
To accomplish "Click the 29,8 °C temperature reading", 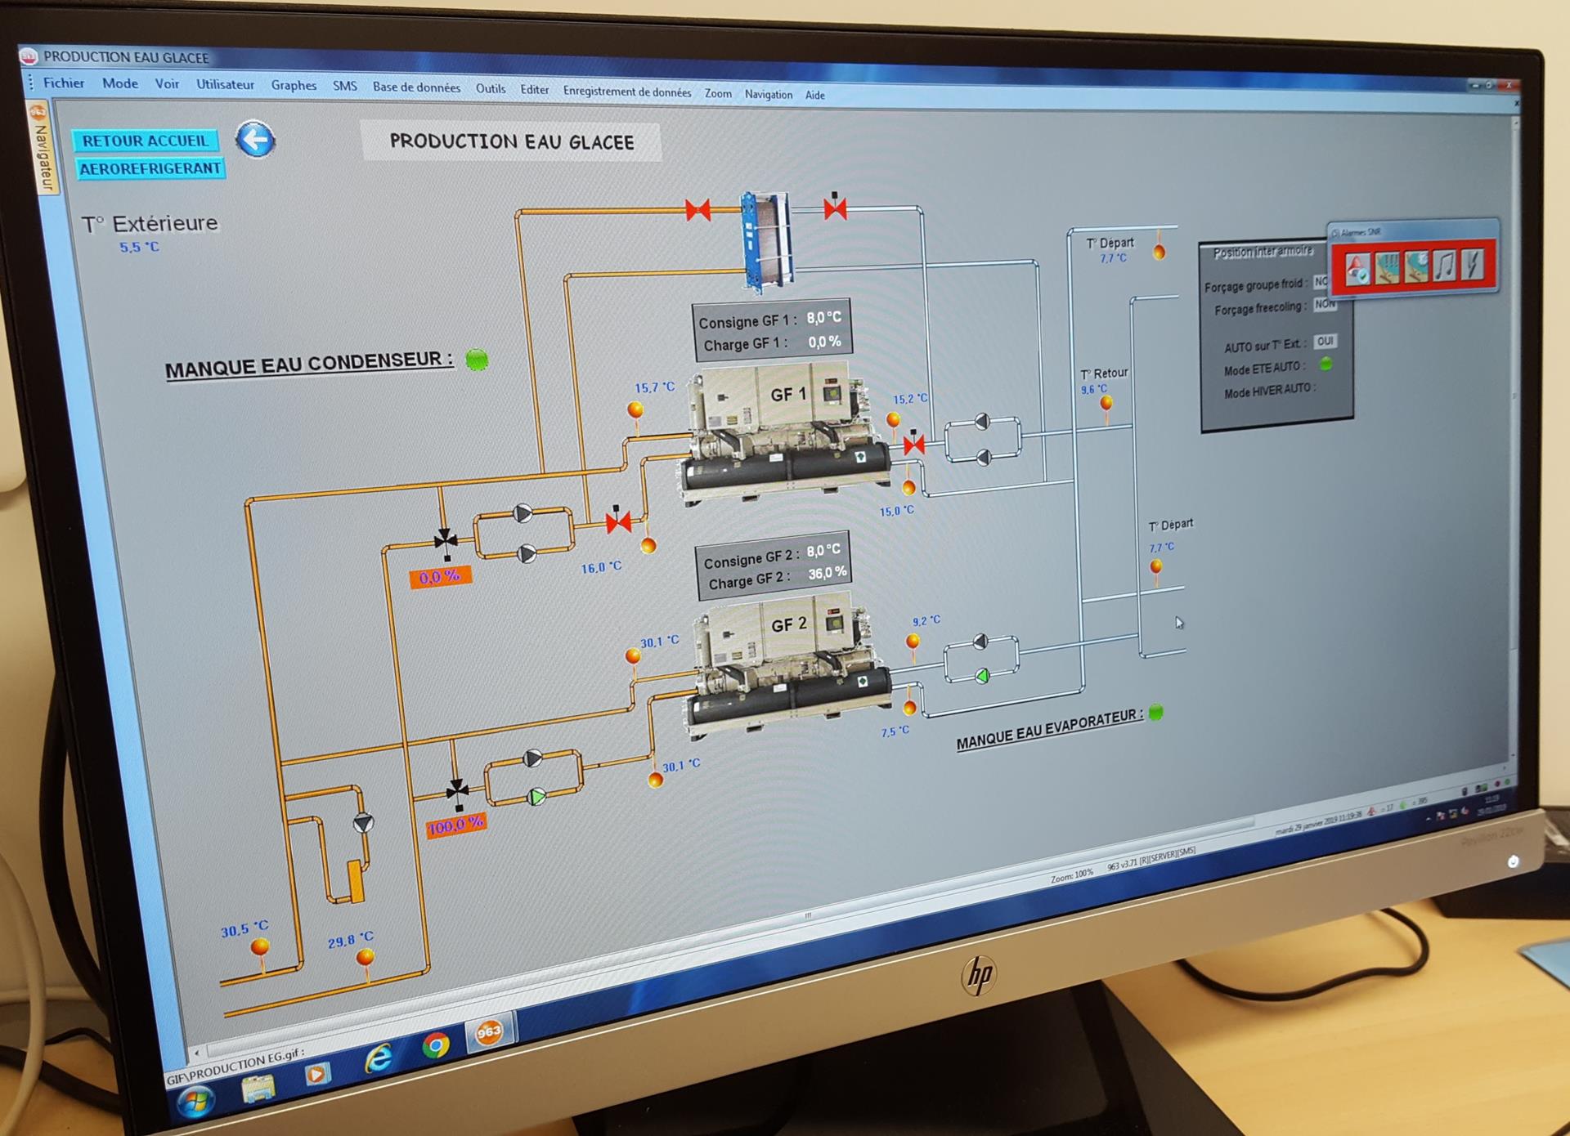I will [x=351, y=940].
